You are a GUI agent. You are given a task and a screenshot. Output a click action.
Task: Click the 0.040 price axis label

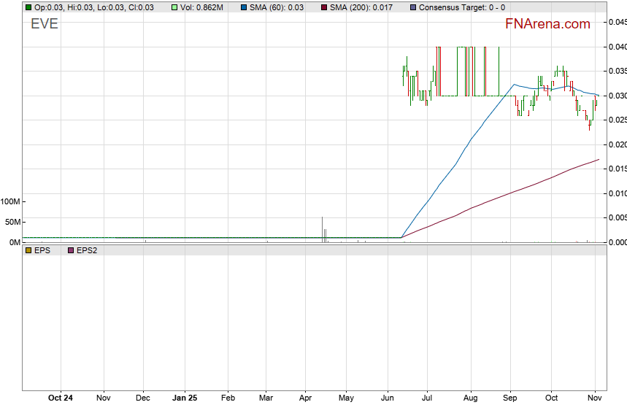click(x=617, y=47)
